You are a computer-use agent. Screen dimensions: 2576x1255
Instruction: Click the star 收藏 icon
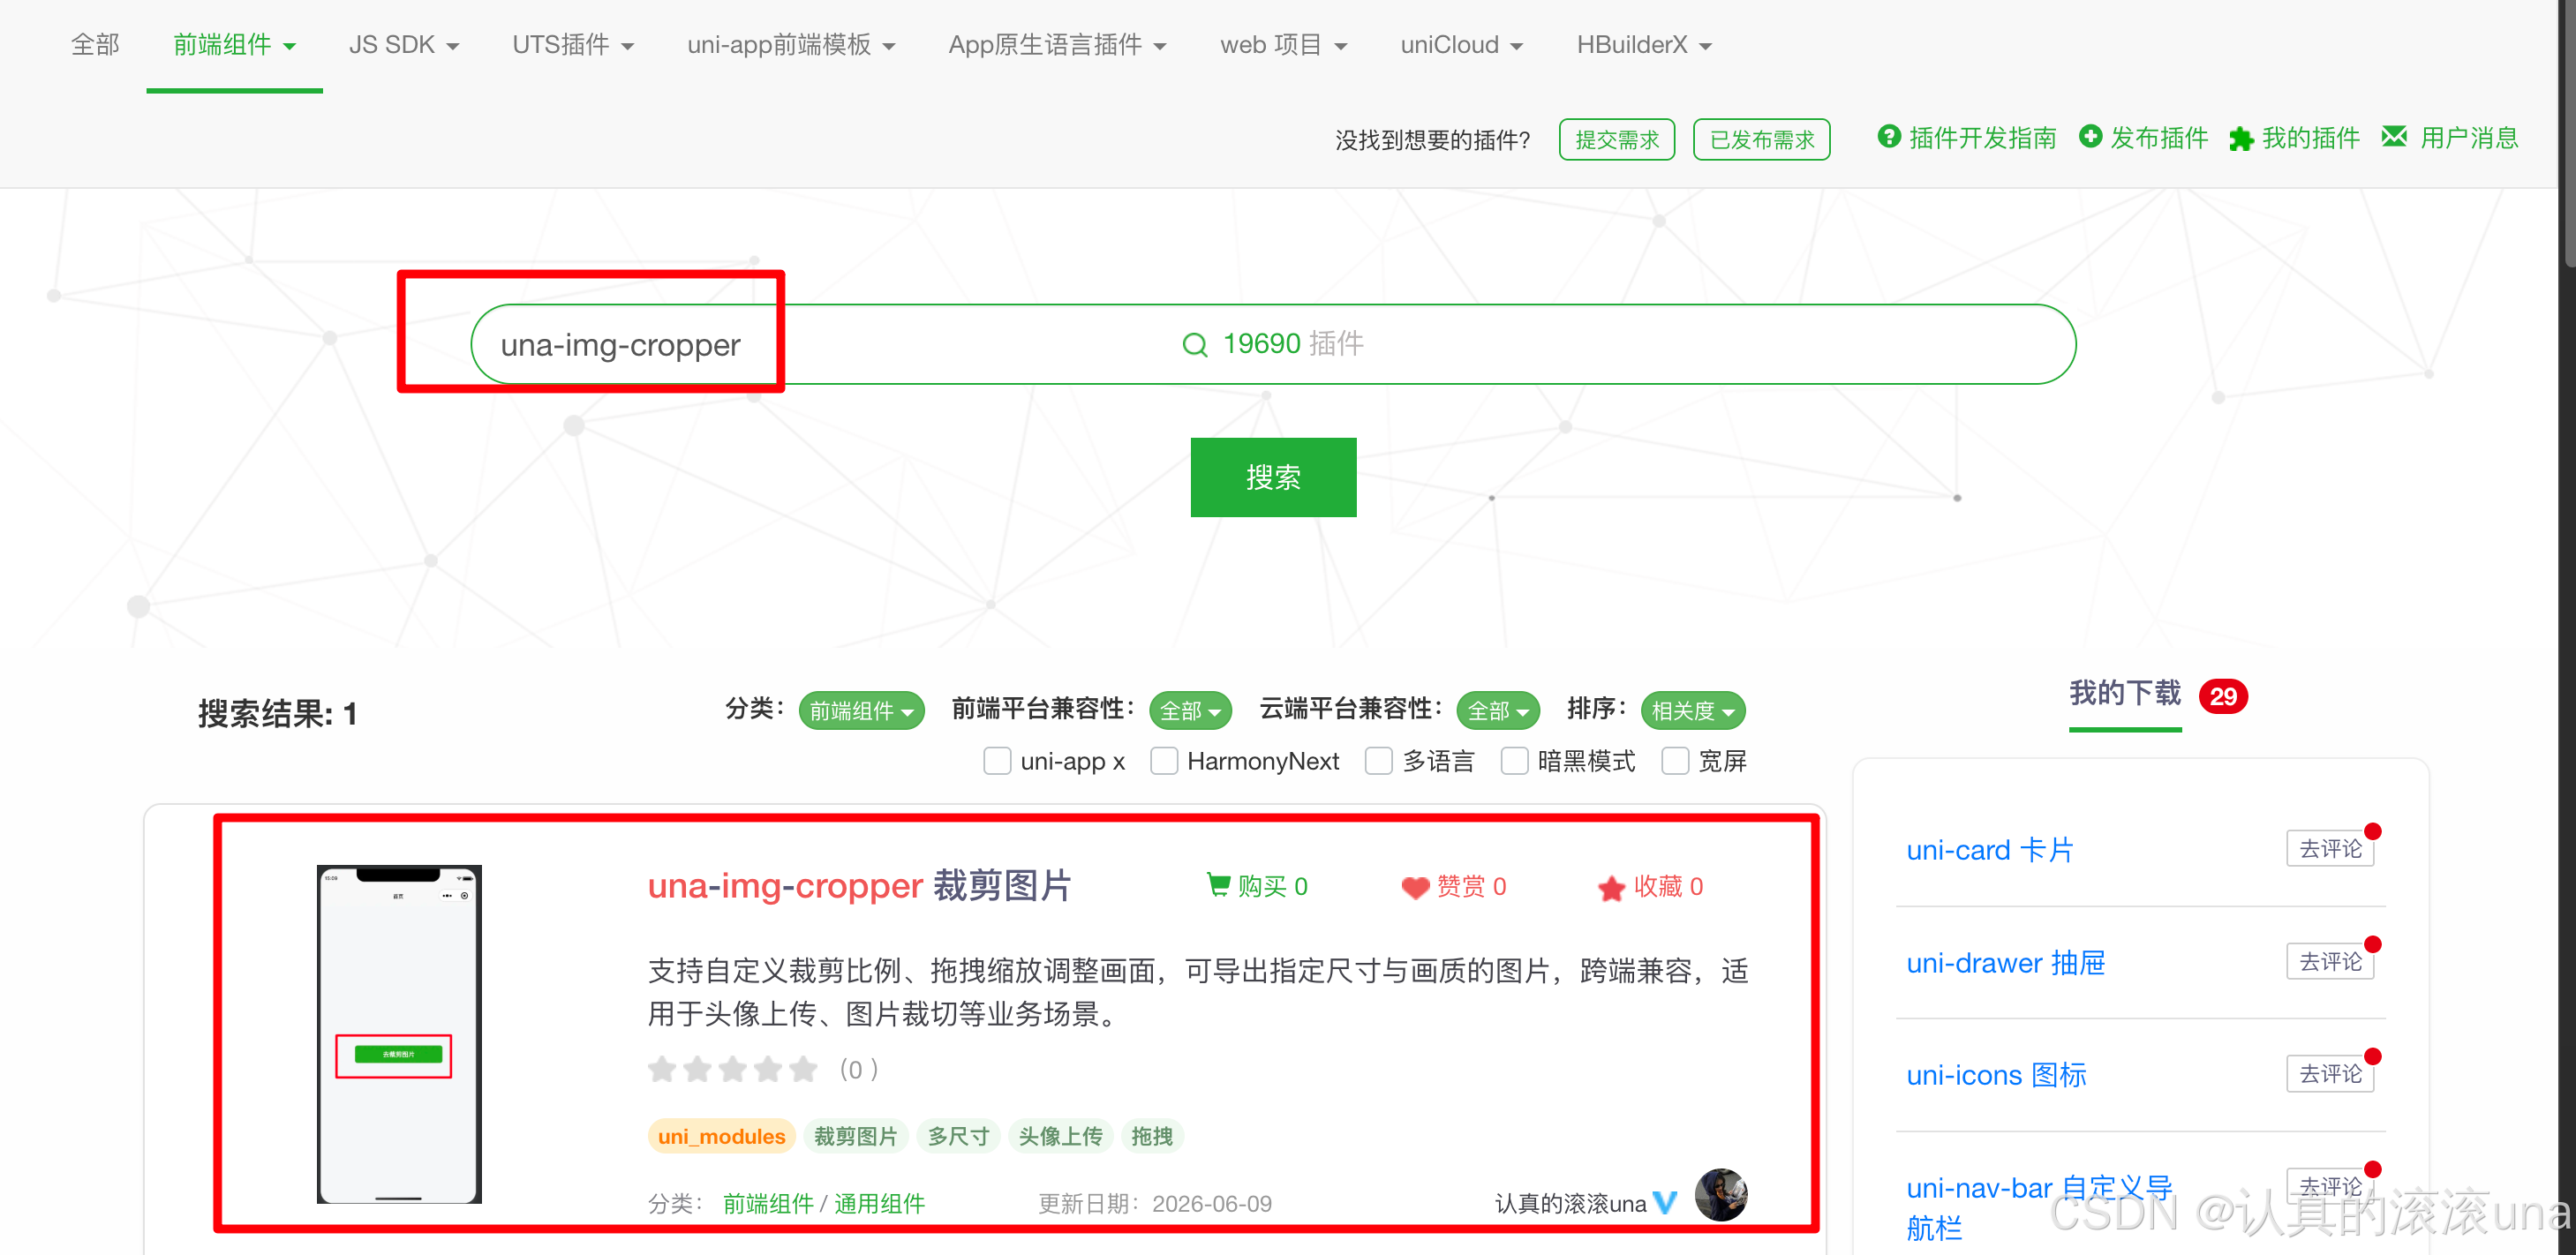coord(1611,887)
